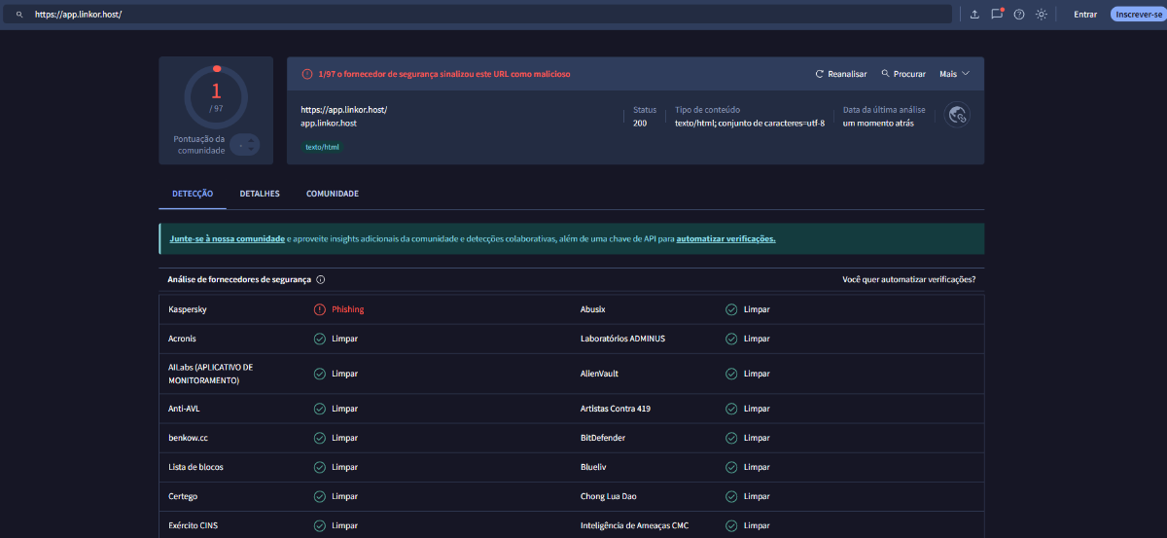Click check icon in Lista de blocos row

click(x=319, y=467)
